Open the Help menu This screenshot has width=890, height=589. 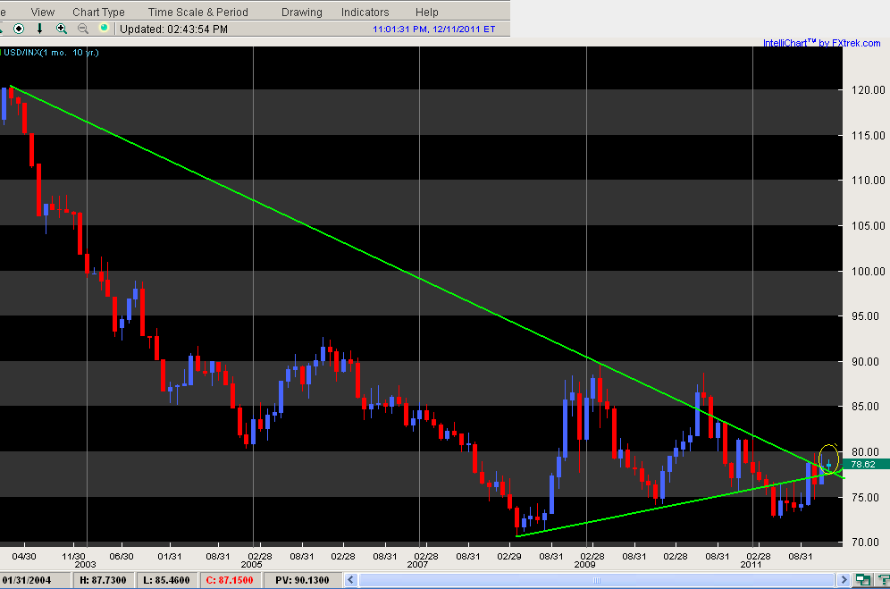[x=426, y=13]
